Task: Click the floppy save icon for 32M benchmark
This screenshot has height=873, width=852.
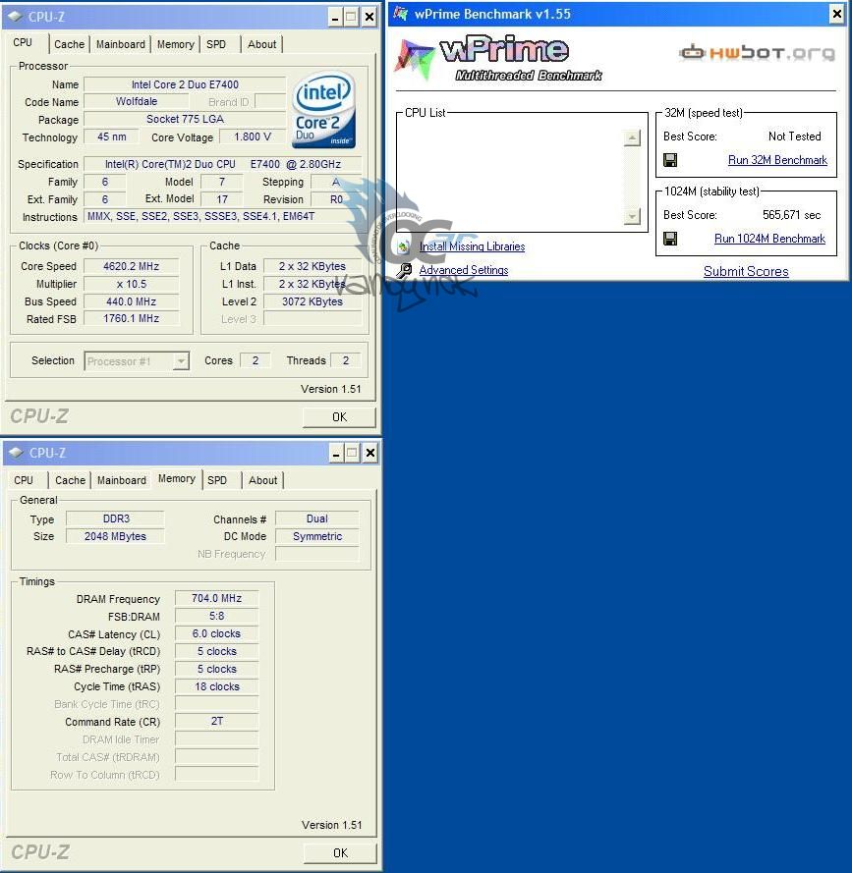Action: 670,160
